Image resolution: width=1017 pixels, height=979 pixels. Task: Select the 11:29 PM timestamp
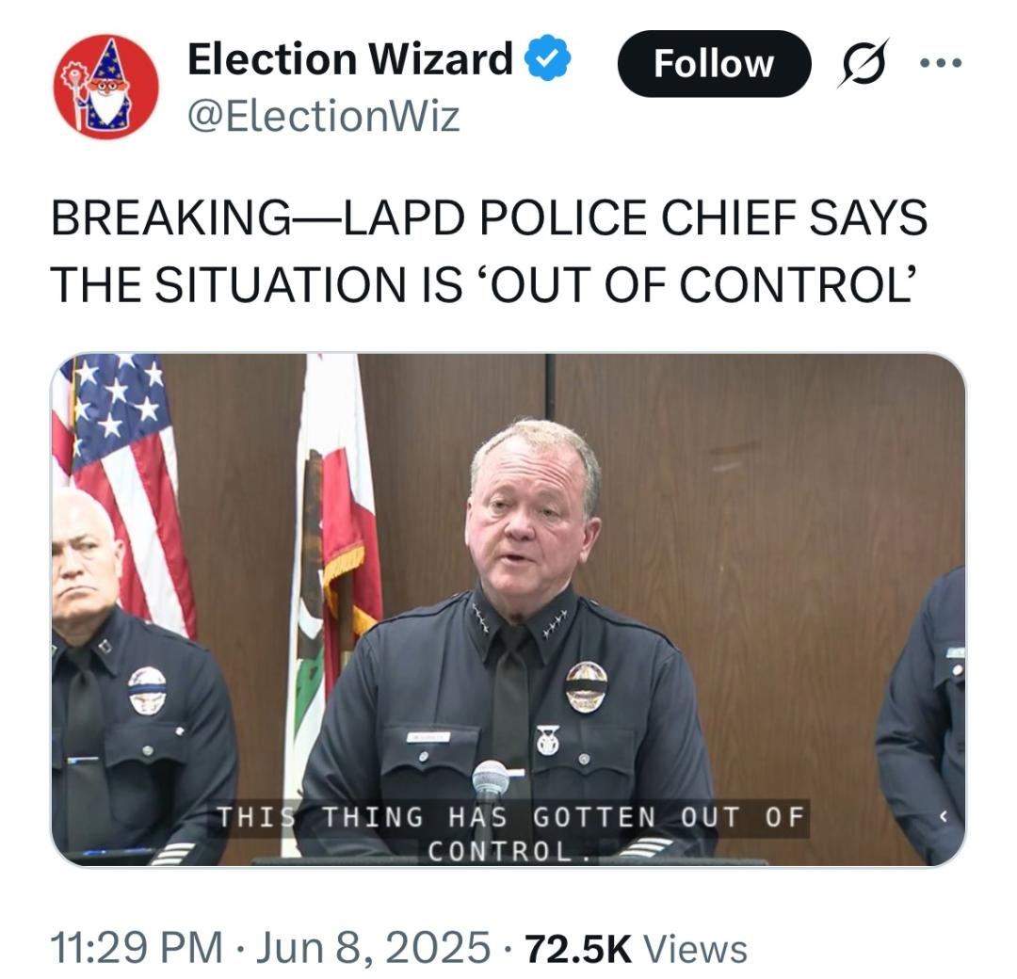[137, 947]
